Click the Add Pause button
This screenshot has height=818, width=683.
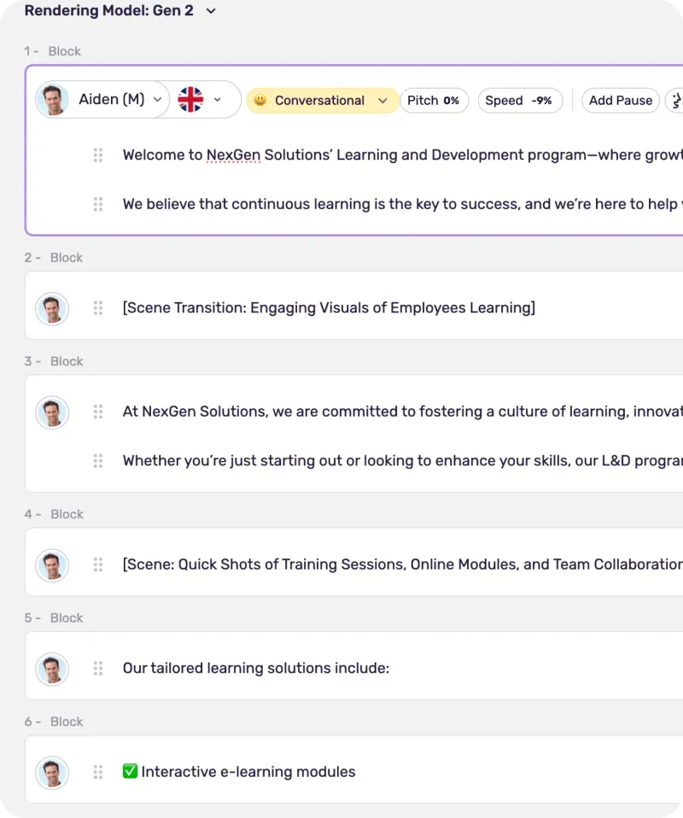(620, 101)
